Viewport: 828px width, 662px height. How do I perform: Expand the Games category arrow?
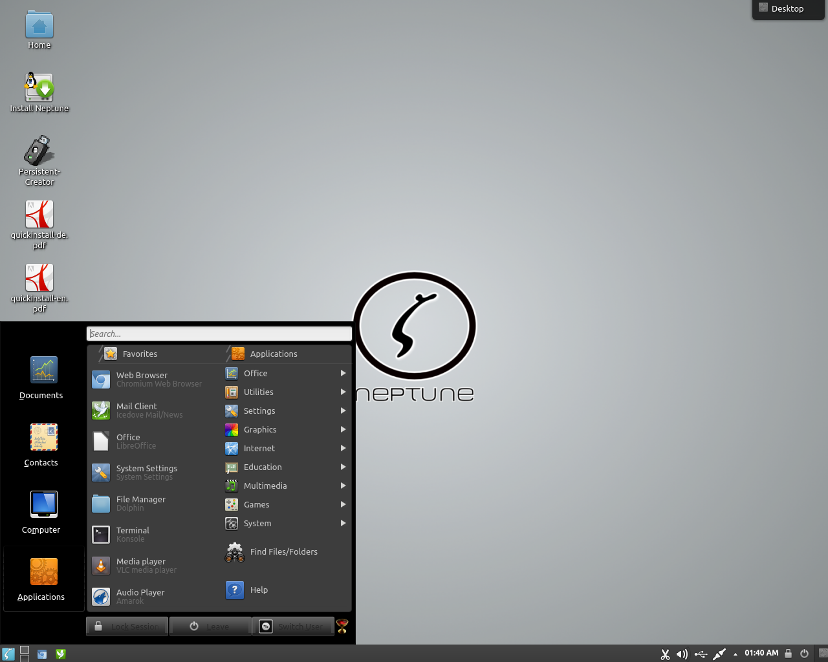pos(343,504)
